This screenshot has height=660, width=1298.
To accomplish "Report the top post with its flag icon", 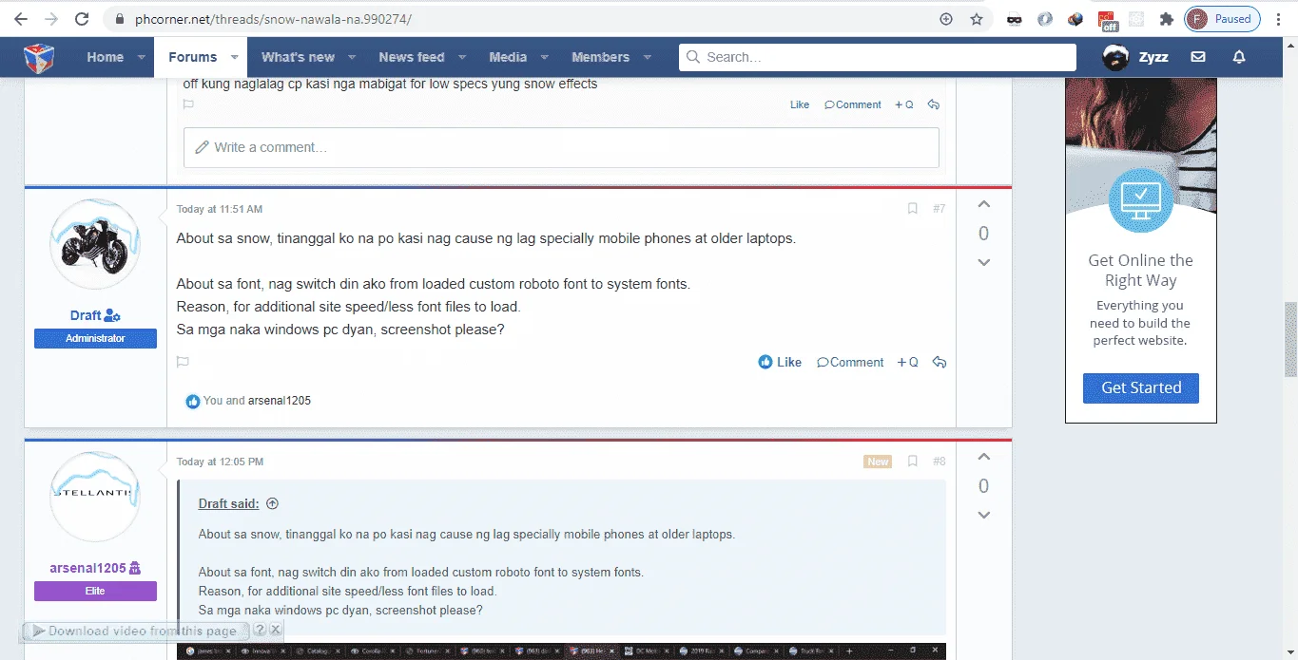I will coord(188,104).
